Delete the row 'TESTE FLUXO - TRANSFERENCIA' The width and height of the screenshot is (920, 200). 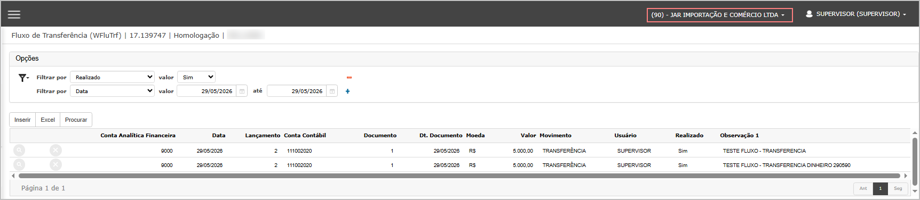(x=55, y=151)
